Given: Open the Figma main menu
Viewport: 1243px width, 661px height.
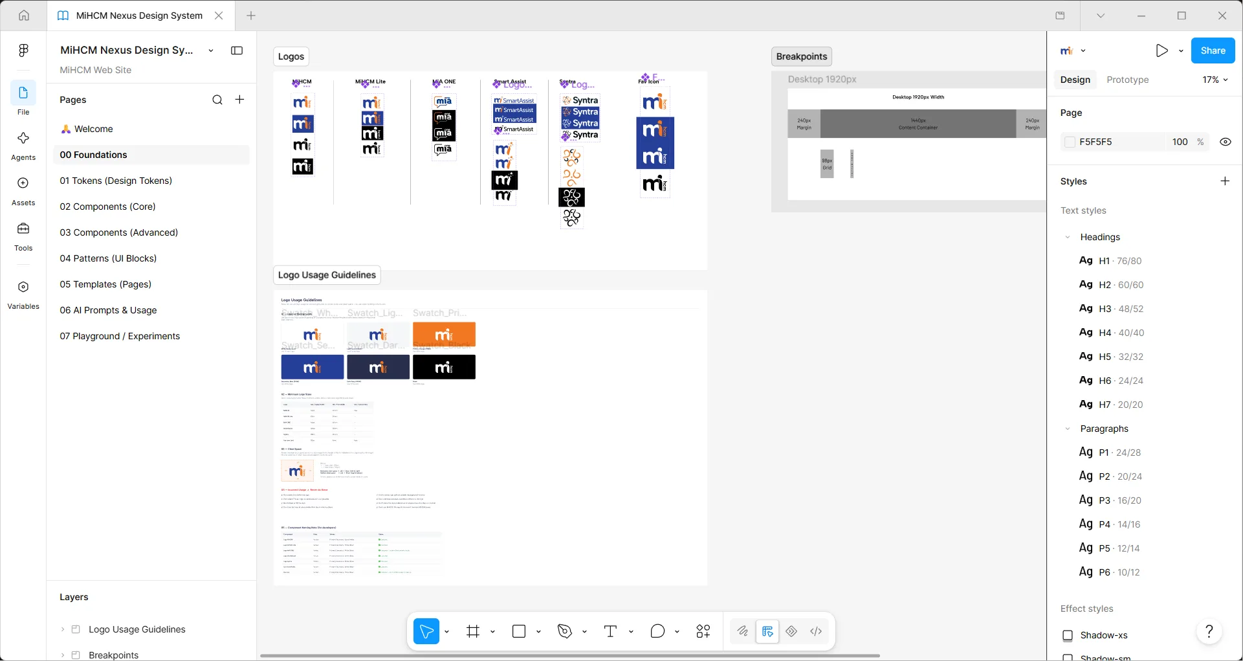Looking at the screenshot, I should 23,50.
